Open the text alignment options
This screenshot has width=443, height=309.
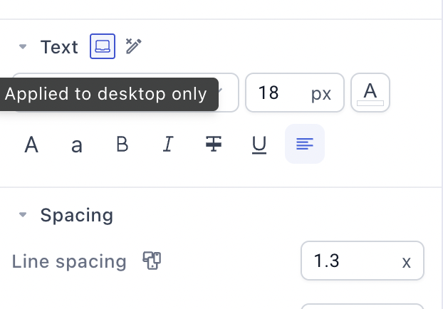(305, 144)
